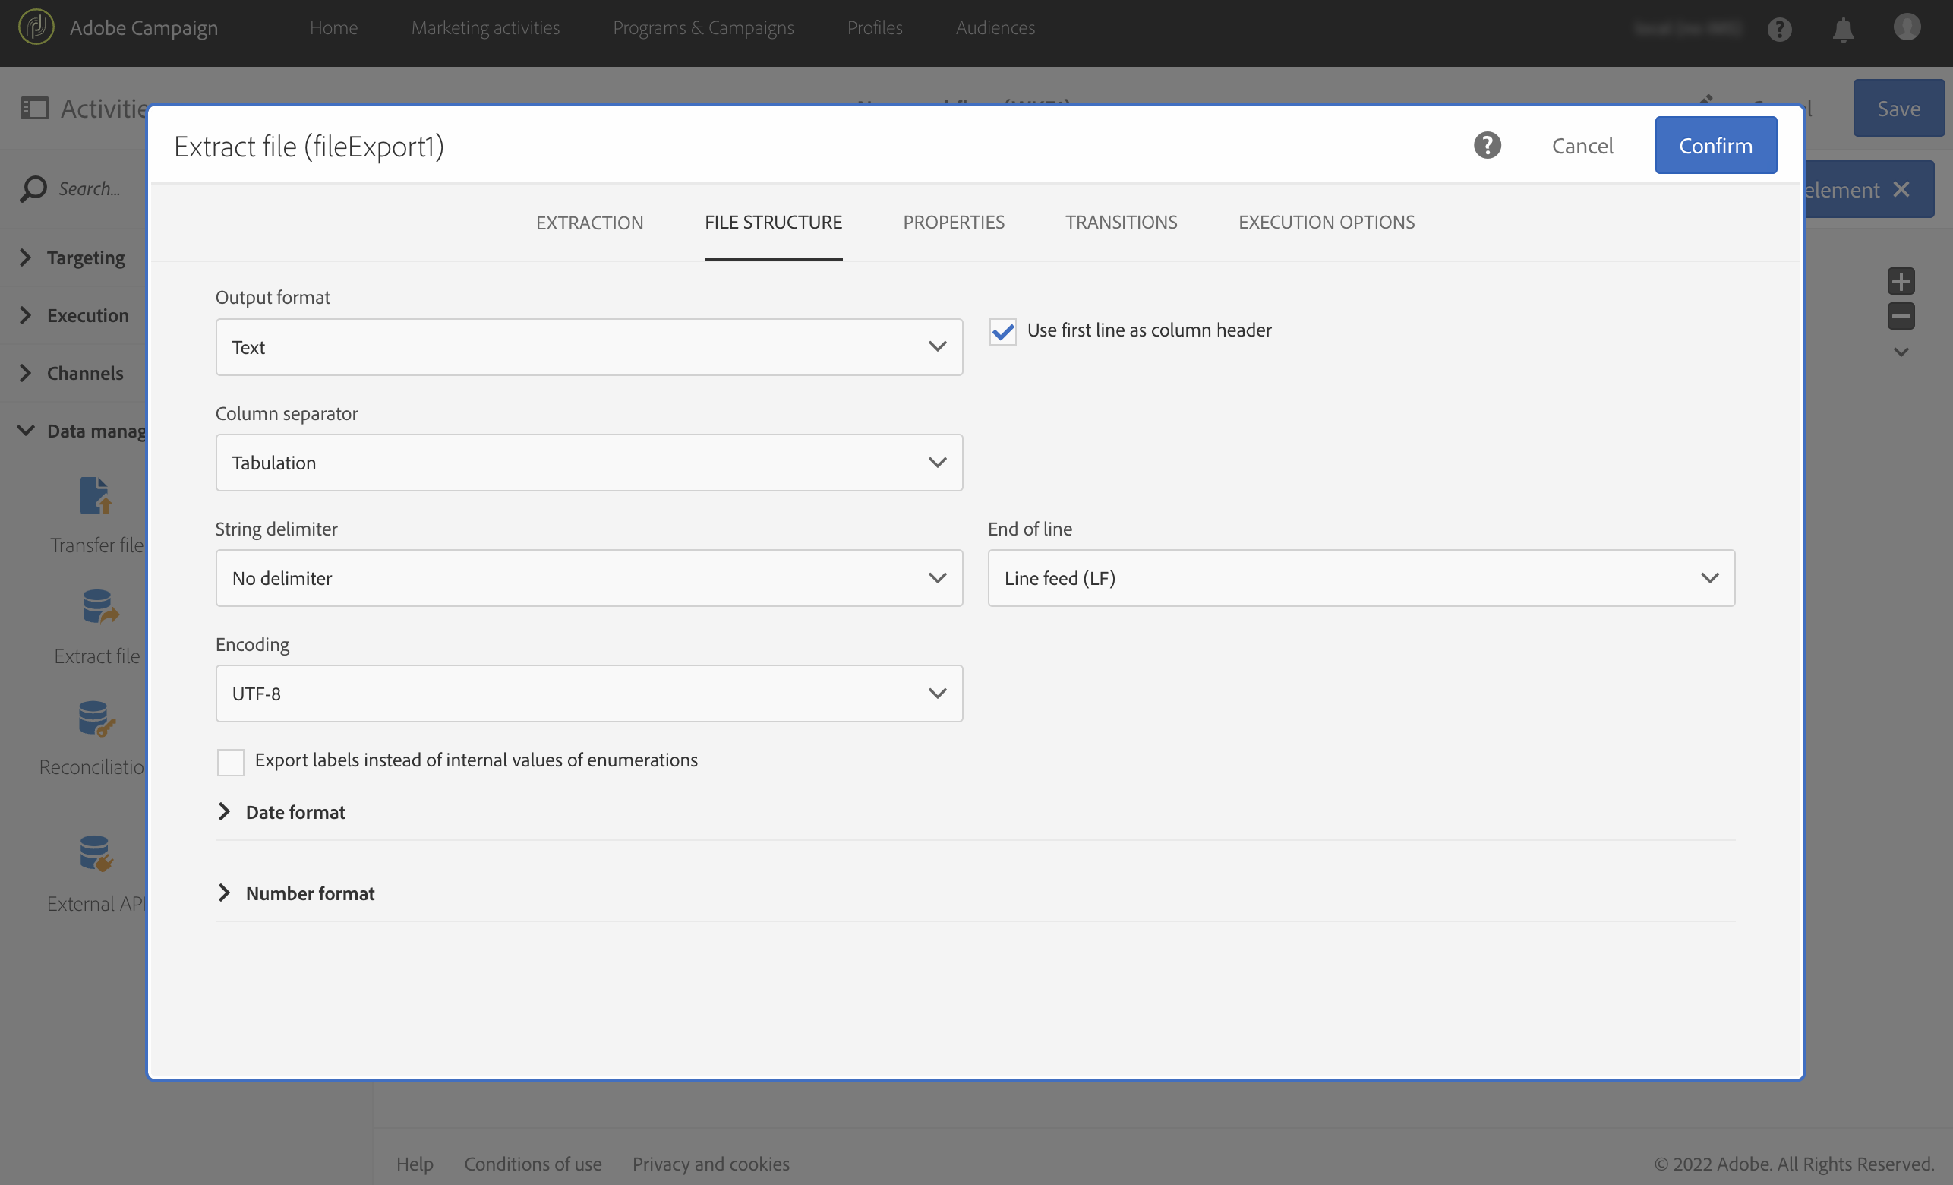
Task: Switch to the Execution Options tab
Action: (1326, 223)
